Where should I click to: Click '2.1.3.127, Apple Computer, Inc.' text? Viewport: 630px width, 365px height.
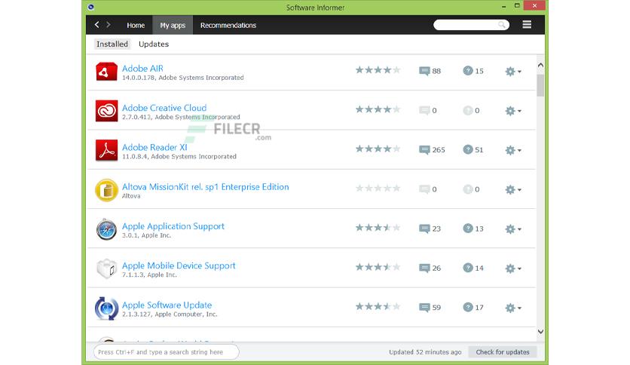[170, 314]
